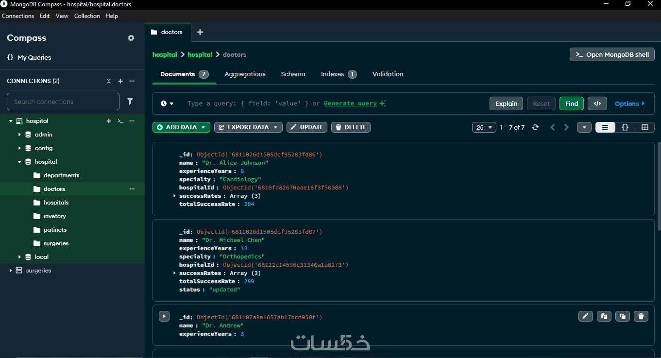Click the DELETE button
661x358 pixels.
351,127
